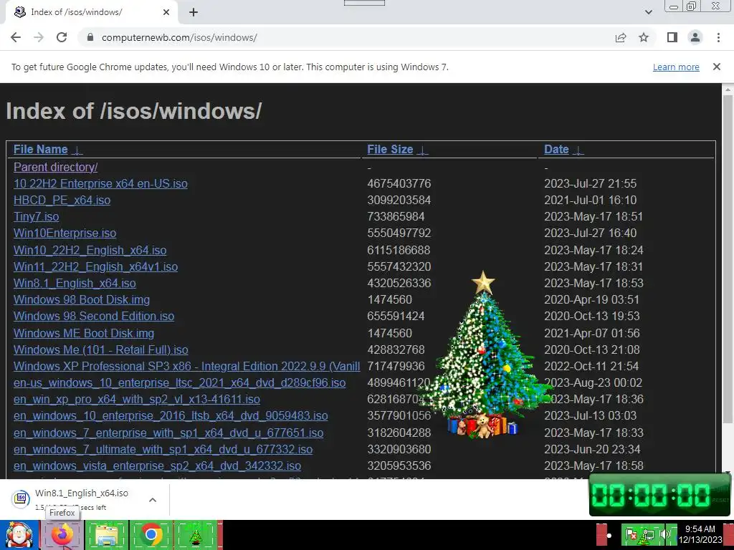This screenshot has width=734, height=550.
Task: Reload the current page
Action: click(x=62, y=37)
